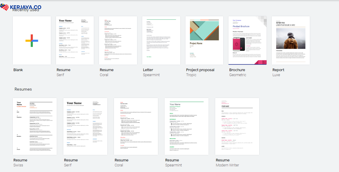Click the 'Tropic' subtitle text
This screenshot has height=172, width=339.
coord(191,75)
